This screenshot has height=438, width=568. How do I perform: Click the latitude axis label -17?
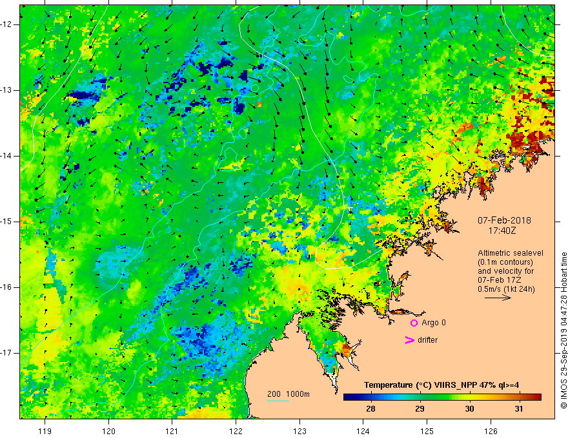point(6,353)
